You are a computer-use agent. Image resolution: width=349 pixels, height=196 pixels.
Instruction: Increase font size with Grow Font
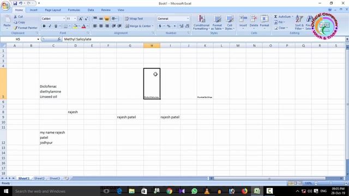pyautogui.click(x=81, y=19)
